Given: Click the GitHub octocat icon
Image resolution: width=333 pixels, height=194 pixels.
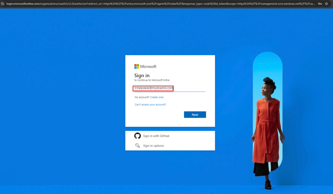Looking at the screenshot, I should [x=138, y=136].
